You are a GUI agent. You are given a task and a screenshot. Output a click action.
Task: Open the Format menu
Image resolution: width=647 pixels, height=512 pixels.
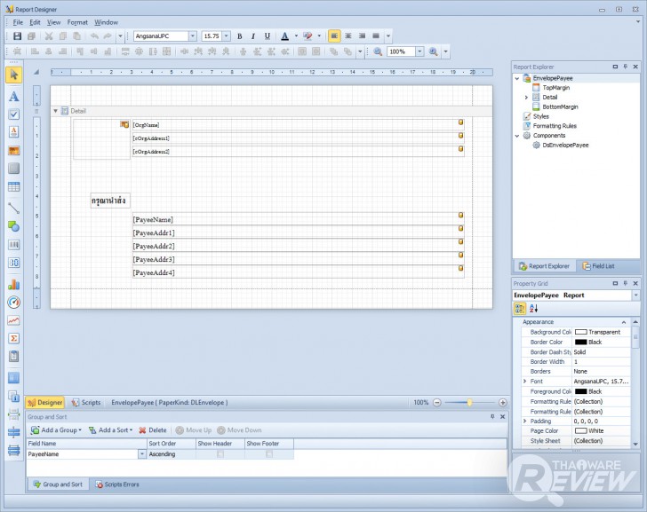(x=77, y=21)
